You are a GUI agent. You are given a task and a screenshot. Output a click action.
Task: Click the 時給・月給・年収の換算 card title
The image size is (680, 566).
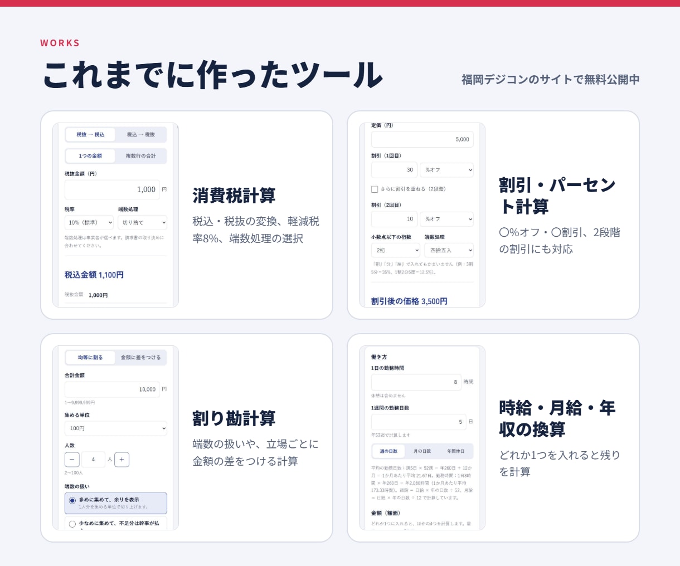[557, 418]
